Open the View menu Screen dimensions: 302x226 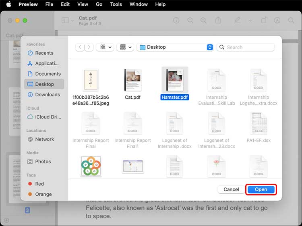(x=83, y=4)
